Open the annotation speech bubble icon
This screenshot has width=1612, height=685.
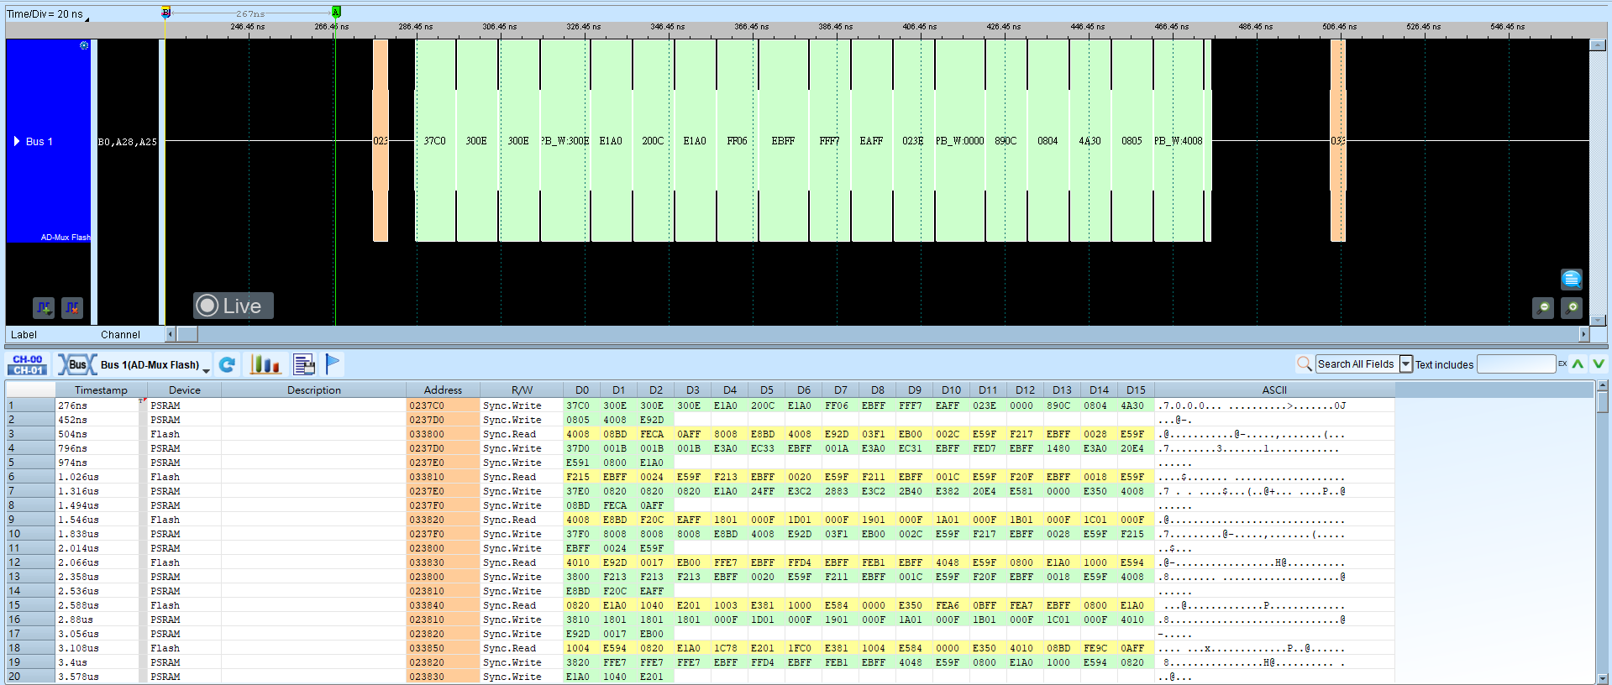pos(1572,279)
